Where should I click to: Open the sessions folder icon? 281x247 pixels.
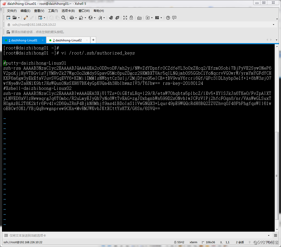click(14, 18)
